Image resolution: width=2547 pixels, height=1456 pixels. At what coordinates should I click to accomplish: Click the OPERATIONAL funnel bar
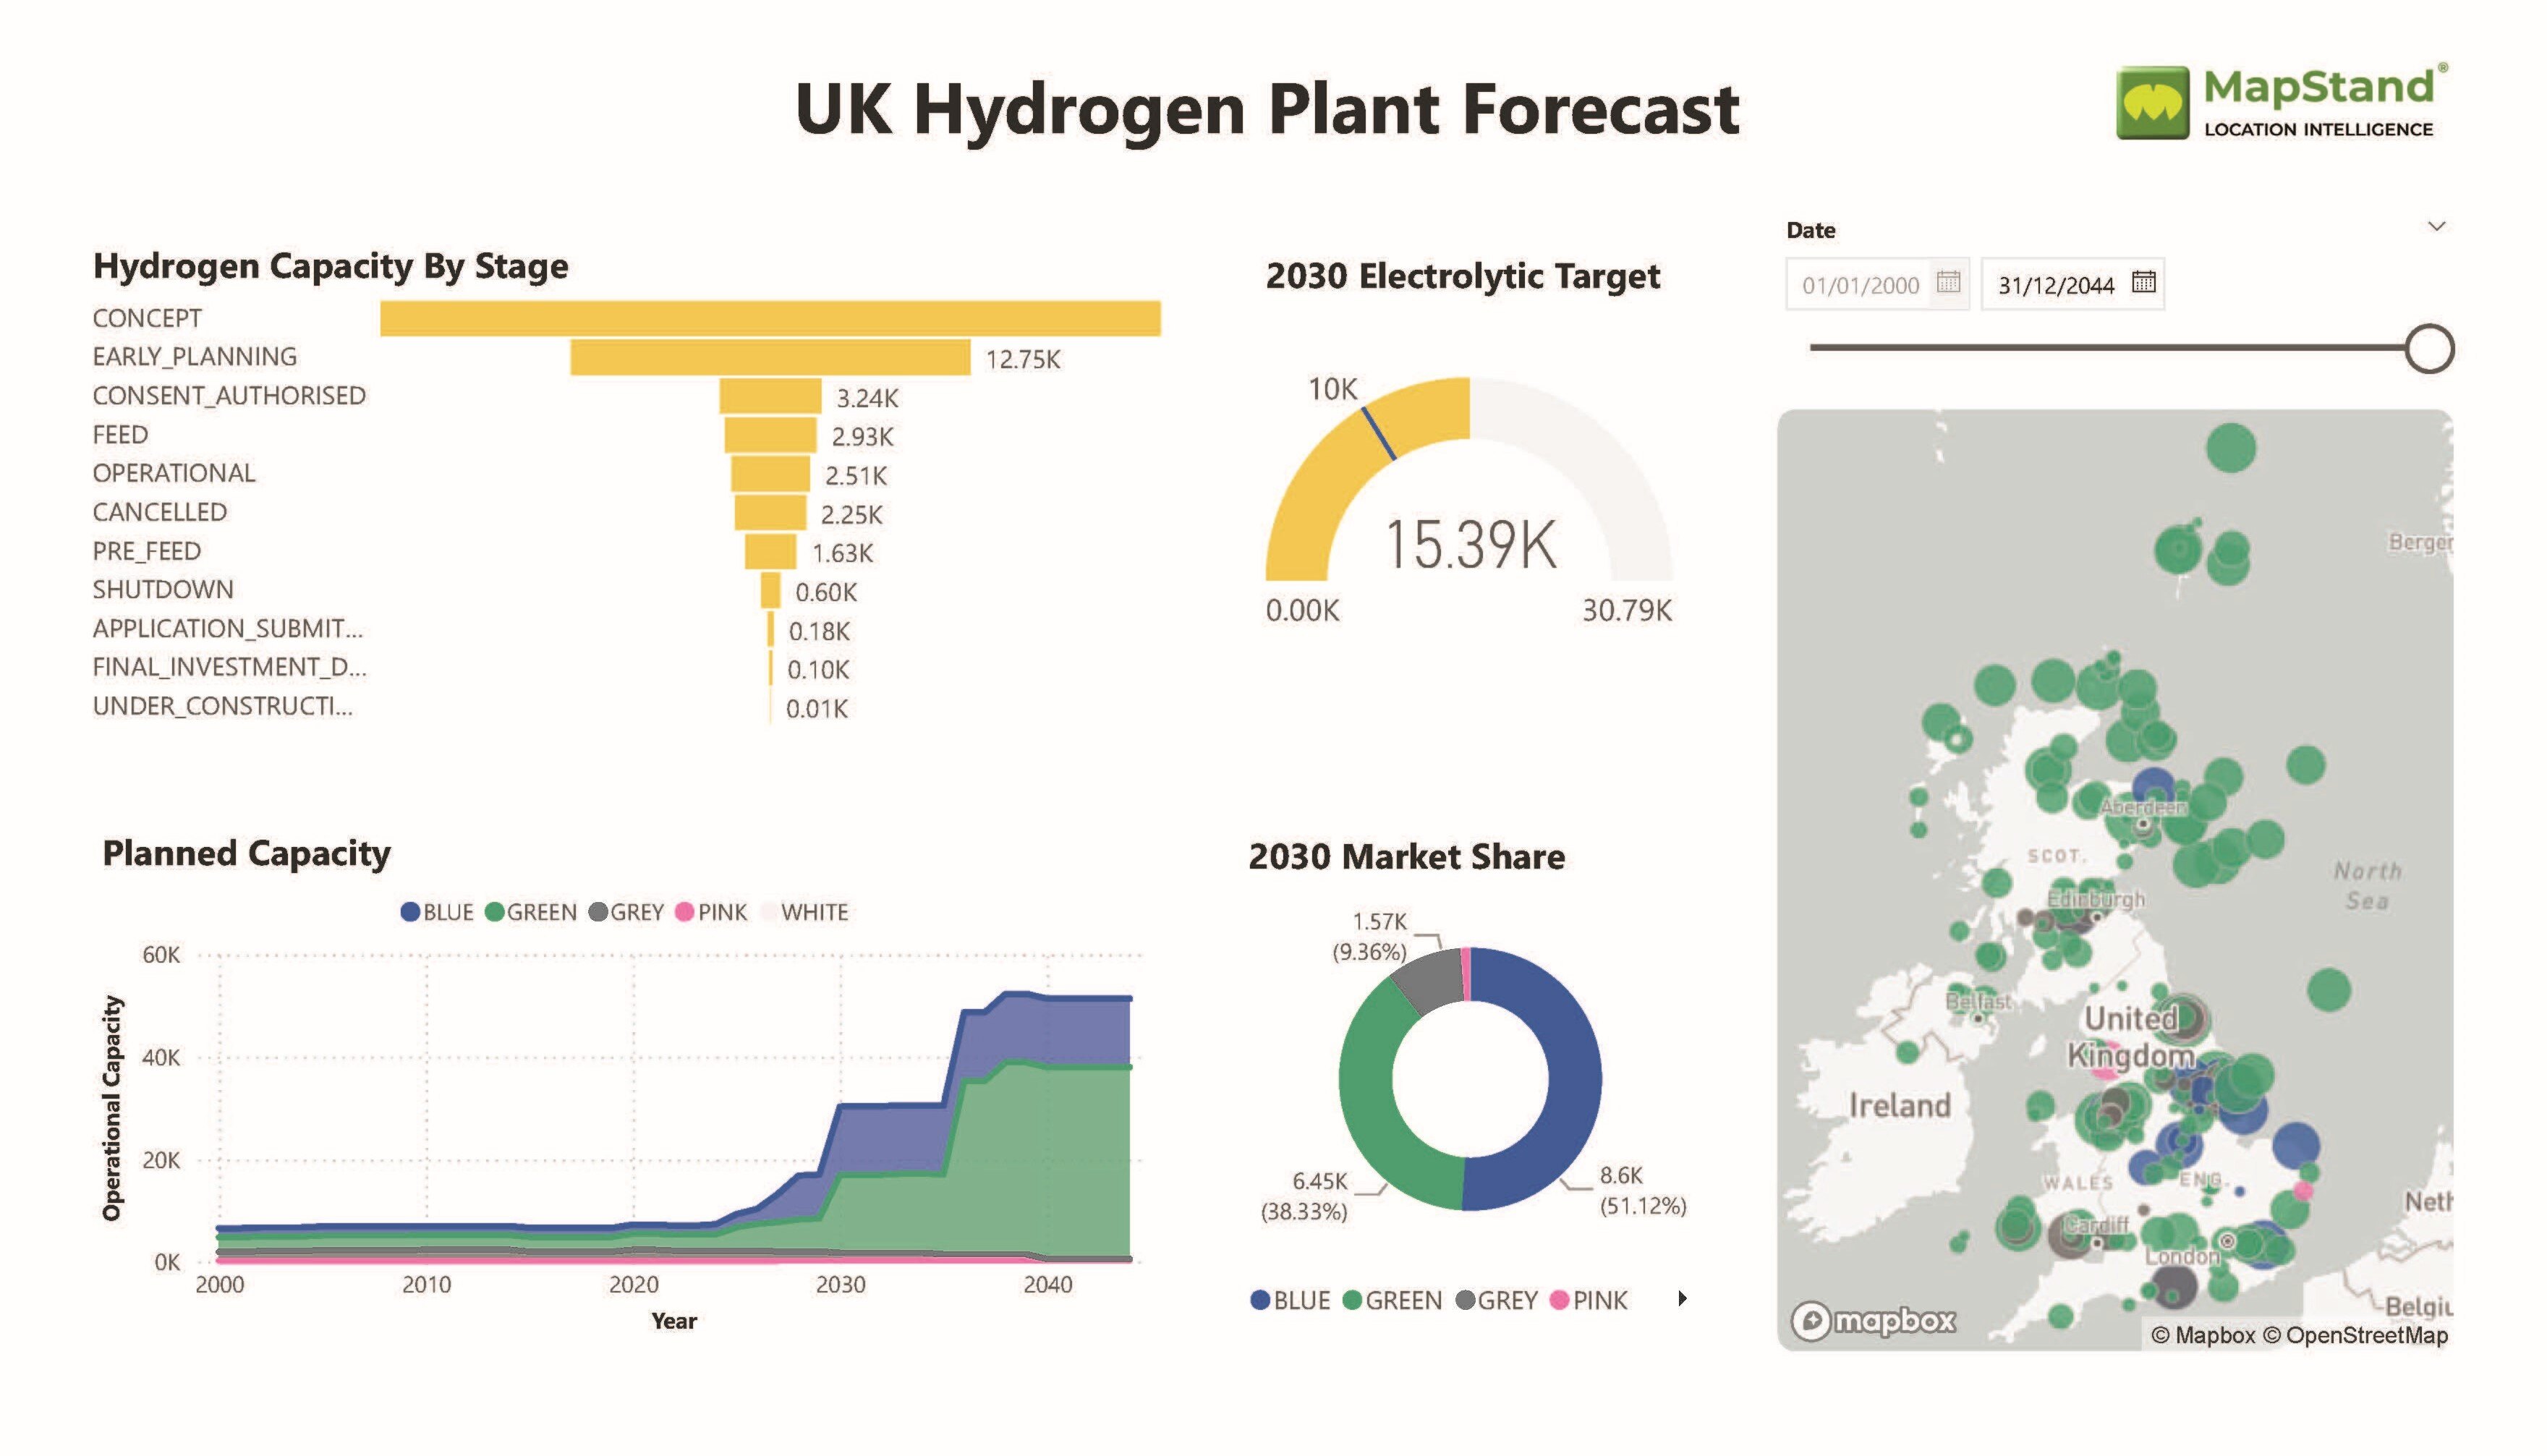coord(770,474)
